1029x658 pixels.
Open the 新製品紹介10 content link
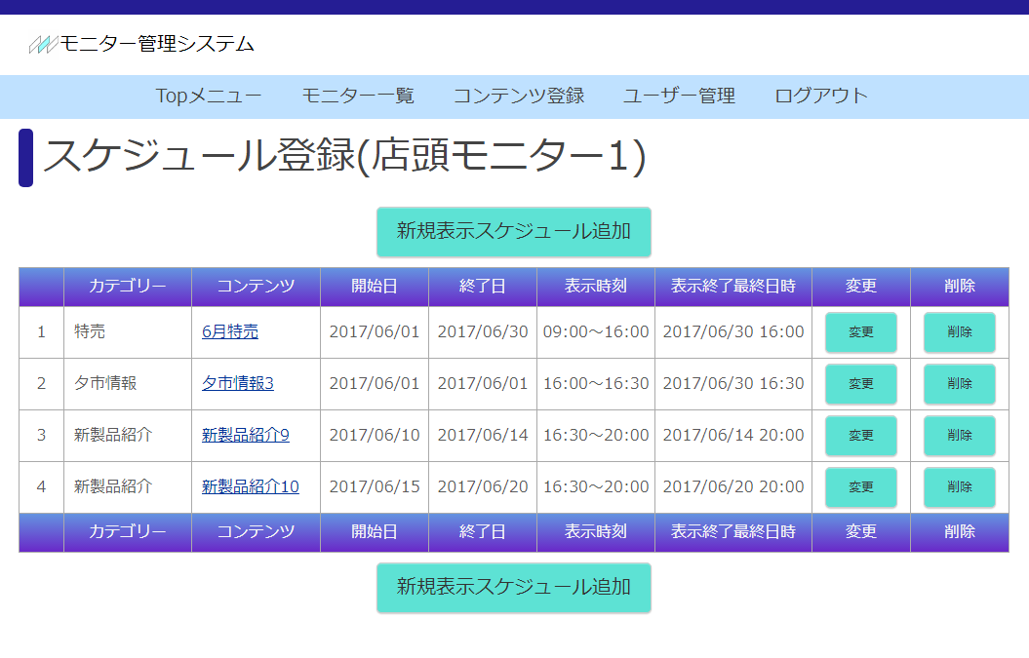pos(251,486)
